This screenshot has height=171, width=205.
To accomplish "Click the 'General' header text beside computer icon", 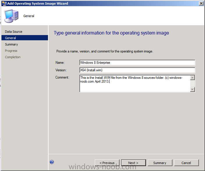I will (x=29, y=16).
